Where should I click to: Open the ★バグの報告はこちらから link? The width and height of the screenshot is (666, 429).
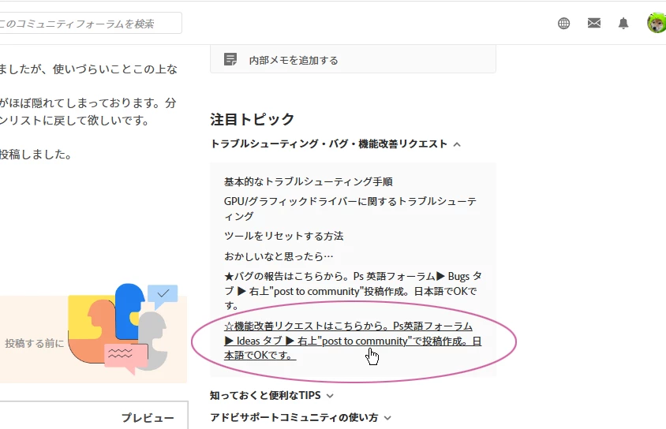pos(353,291)
